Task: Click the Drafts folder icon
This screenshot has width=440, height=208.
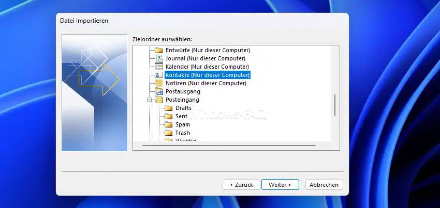Action: [168, 108]
